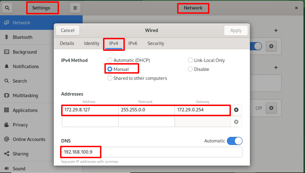This screenshot has width=305, height=173.
Task: Delete the 172.29.8.127 address row
Action: pyautogui.click(x=236, y=110)
